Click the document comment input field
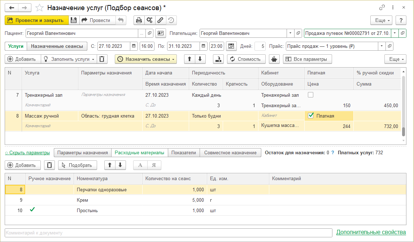Screen dimensions: 414x242 coord(168,233)
